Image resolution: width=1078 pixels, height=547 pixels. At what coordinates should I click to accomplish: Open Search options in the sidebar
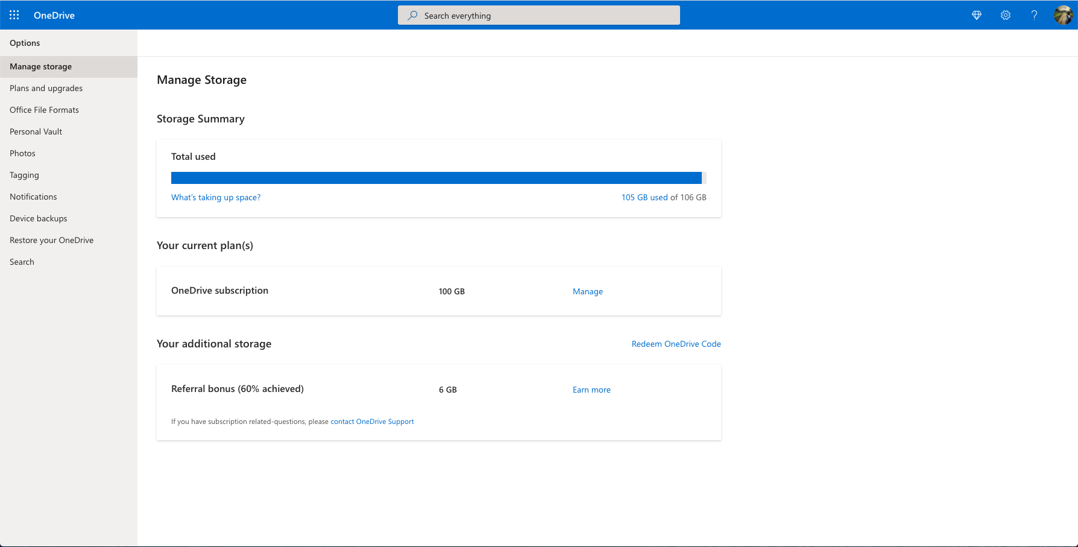pyautogui.click(x=69, y=262)
